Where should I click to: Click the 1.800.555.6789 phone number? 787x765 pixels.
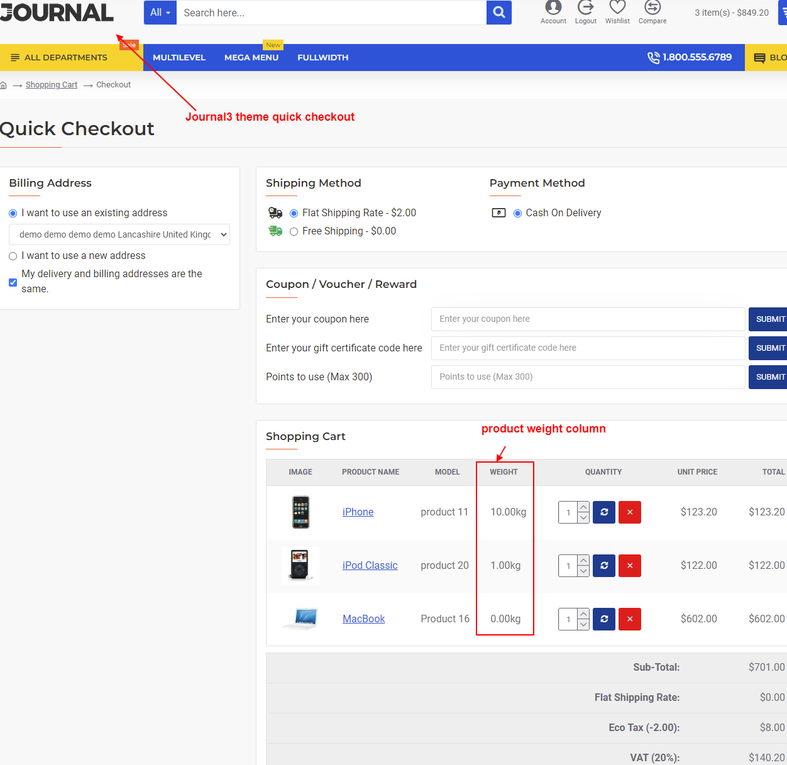697,57
